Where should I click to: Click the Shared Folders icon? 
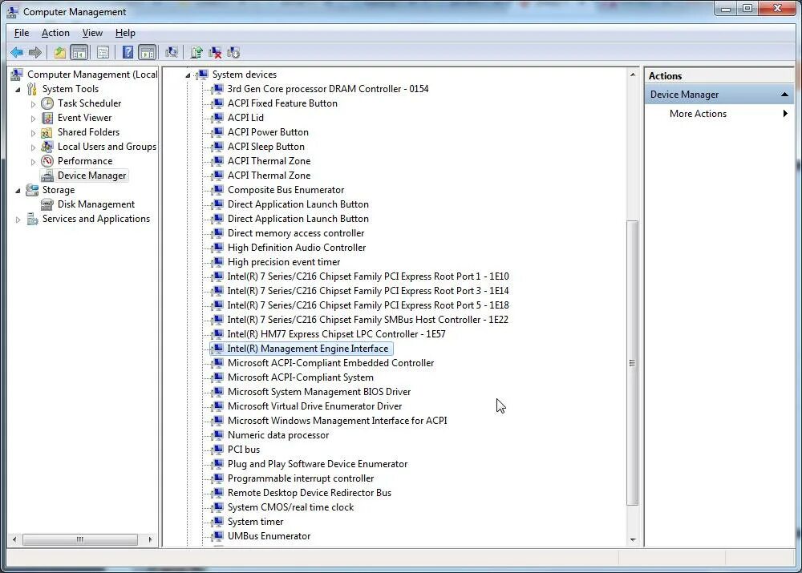47,132
